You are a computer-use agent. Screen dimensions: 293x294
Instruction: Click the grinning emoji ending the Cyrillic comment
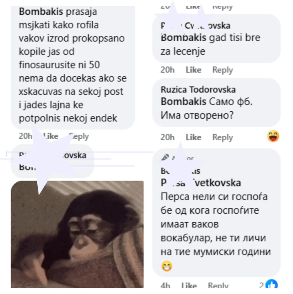[x=167, y=266]
